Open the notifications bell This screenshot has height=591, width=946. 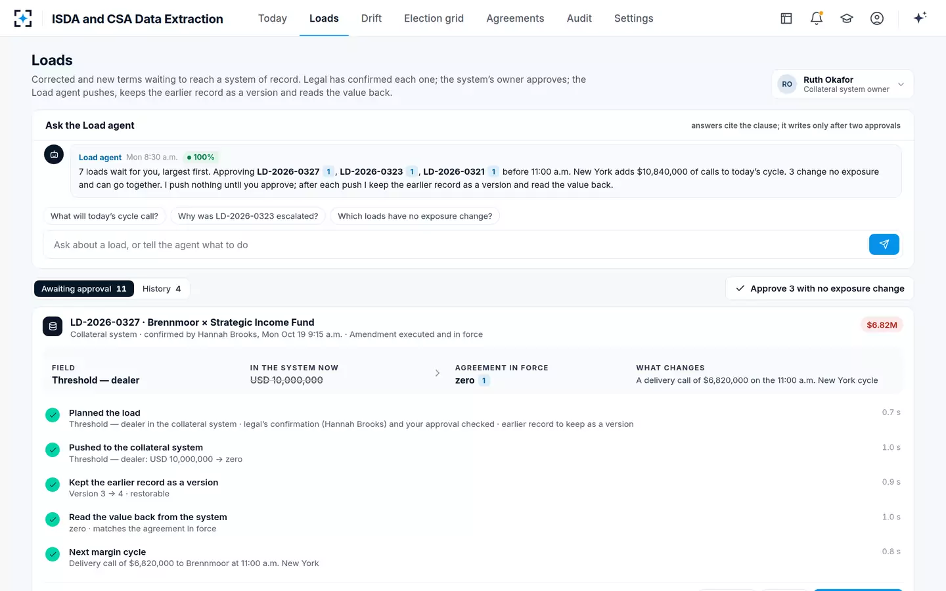[817, 18]
